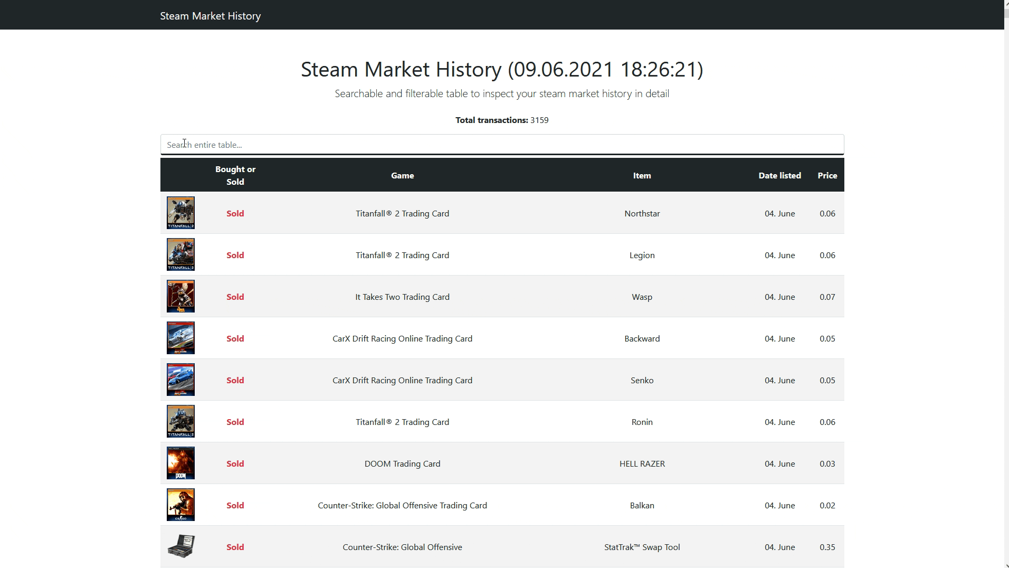Click the CarX Senko card thumbnail
This screenshot has width=1009, height=568.
tap(180, 380)
